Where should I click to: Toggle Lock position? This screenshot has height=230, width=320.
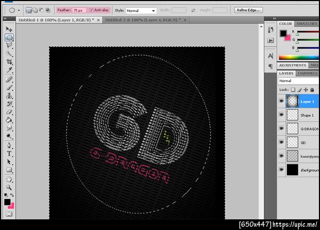[306, 89]
